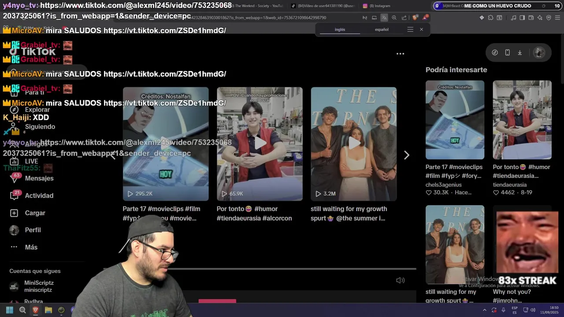This screenshot has width=564, height=317.
Task: Open the music note media control icon
Action: [x=514, y=18]
